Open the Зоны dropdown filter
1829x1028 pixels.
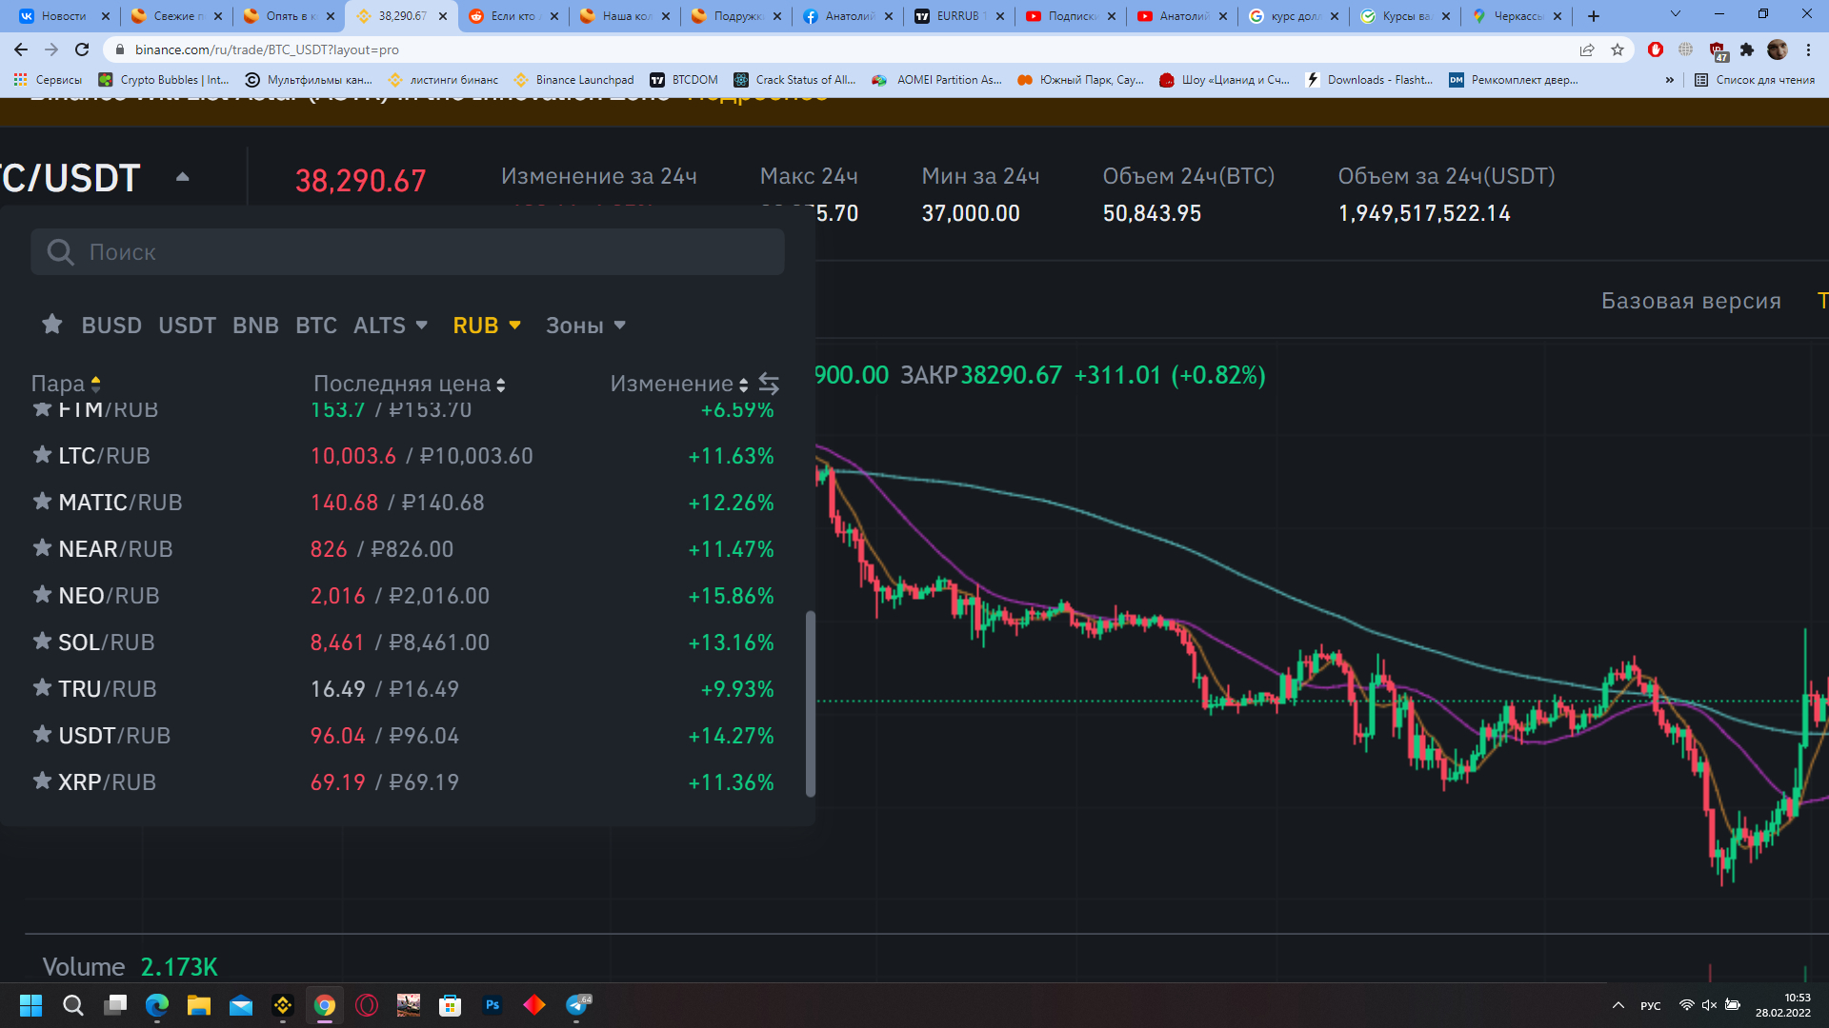585,326
